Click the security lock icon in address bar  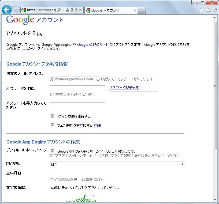point(68,10)
